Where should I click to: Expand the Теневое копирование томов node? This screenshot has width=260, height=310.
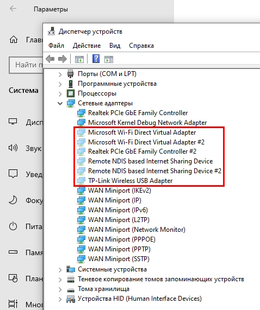click(x=60, y=280)
